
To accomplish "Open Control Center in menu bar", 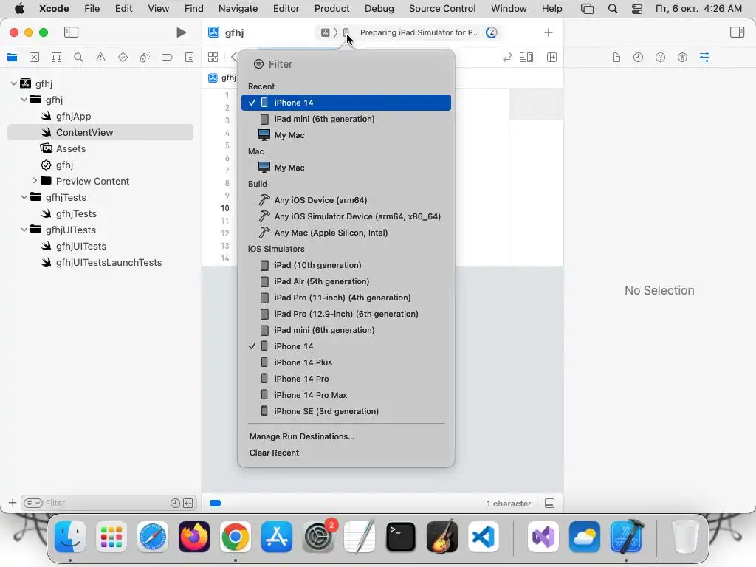I will click(637, 8).
